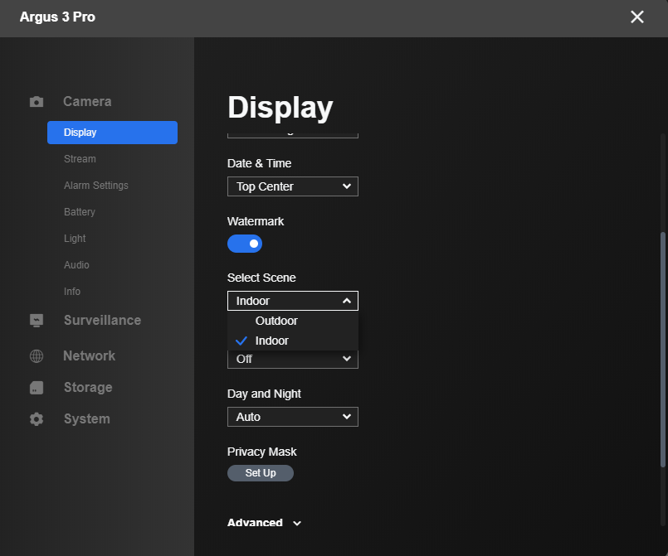Open the dropdown currently set to Off

pyautogui.click(x=293, y=360)
